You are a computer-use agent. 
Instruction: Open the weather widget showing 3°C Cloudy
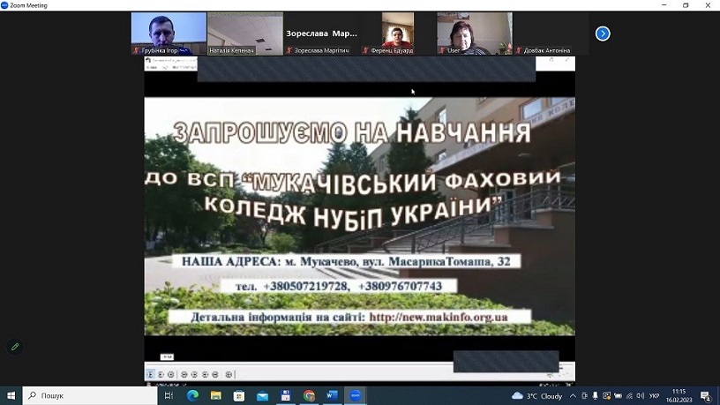click(x=536, y=396)
